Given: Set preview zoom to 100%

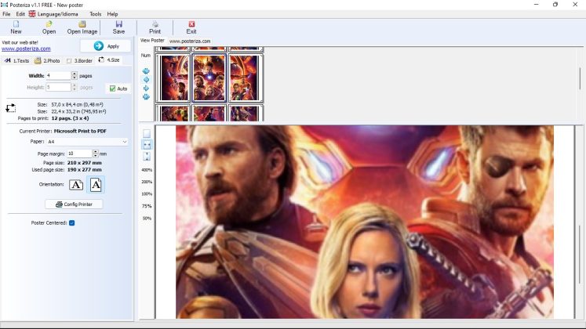Looking at the screenshot, I should click(x=147, y=194).
